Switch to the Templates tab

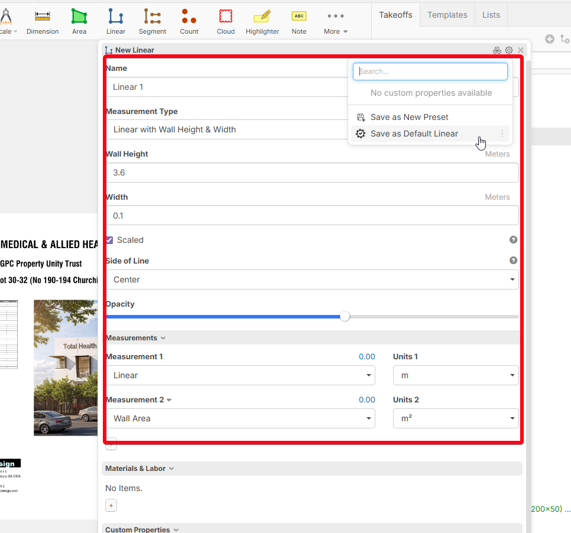click(x=447, y=15)
